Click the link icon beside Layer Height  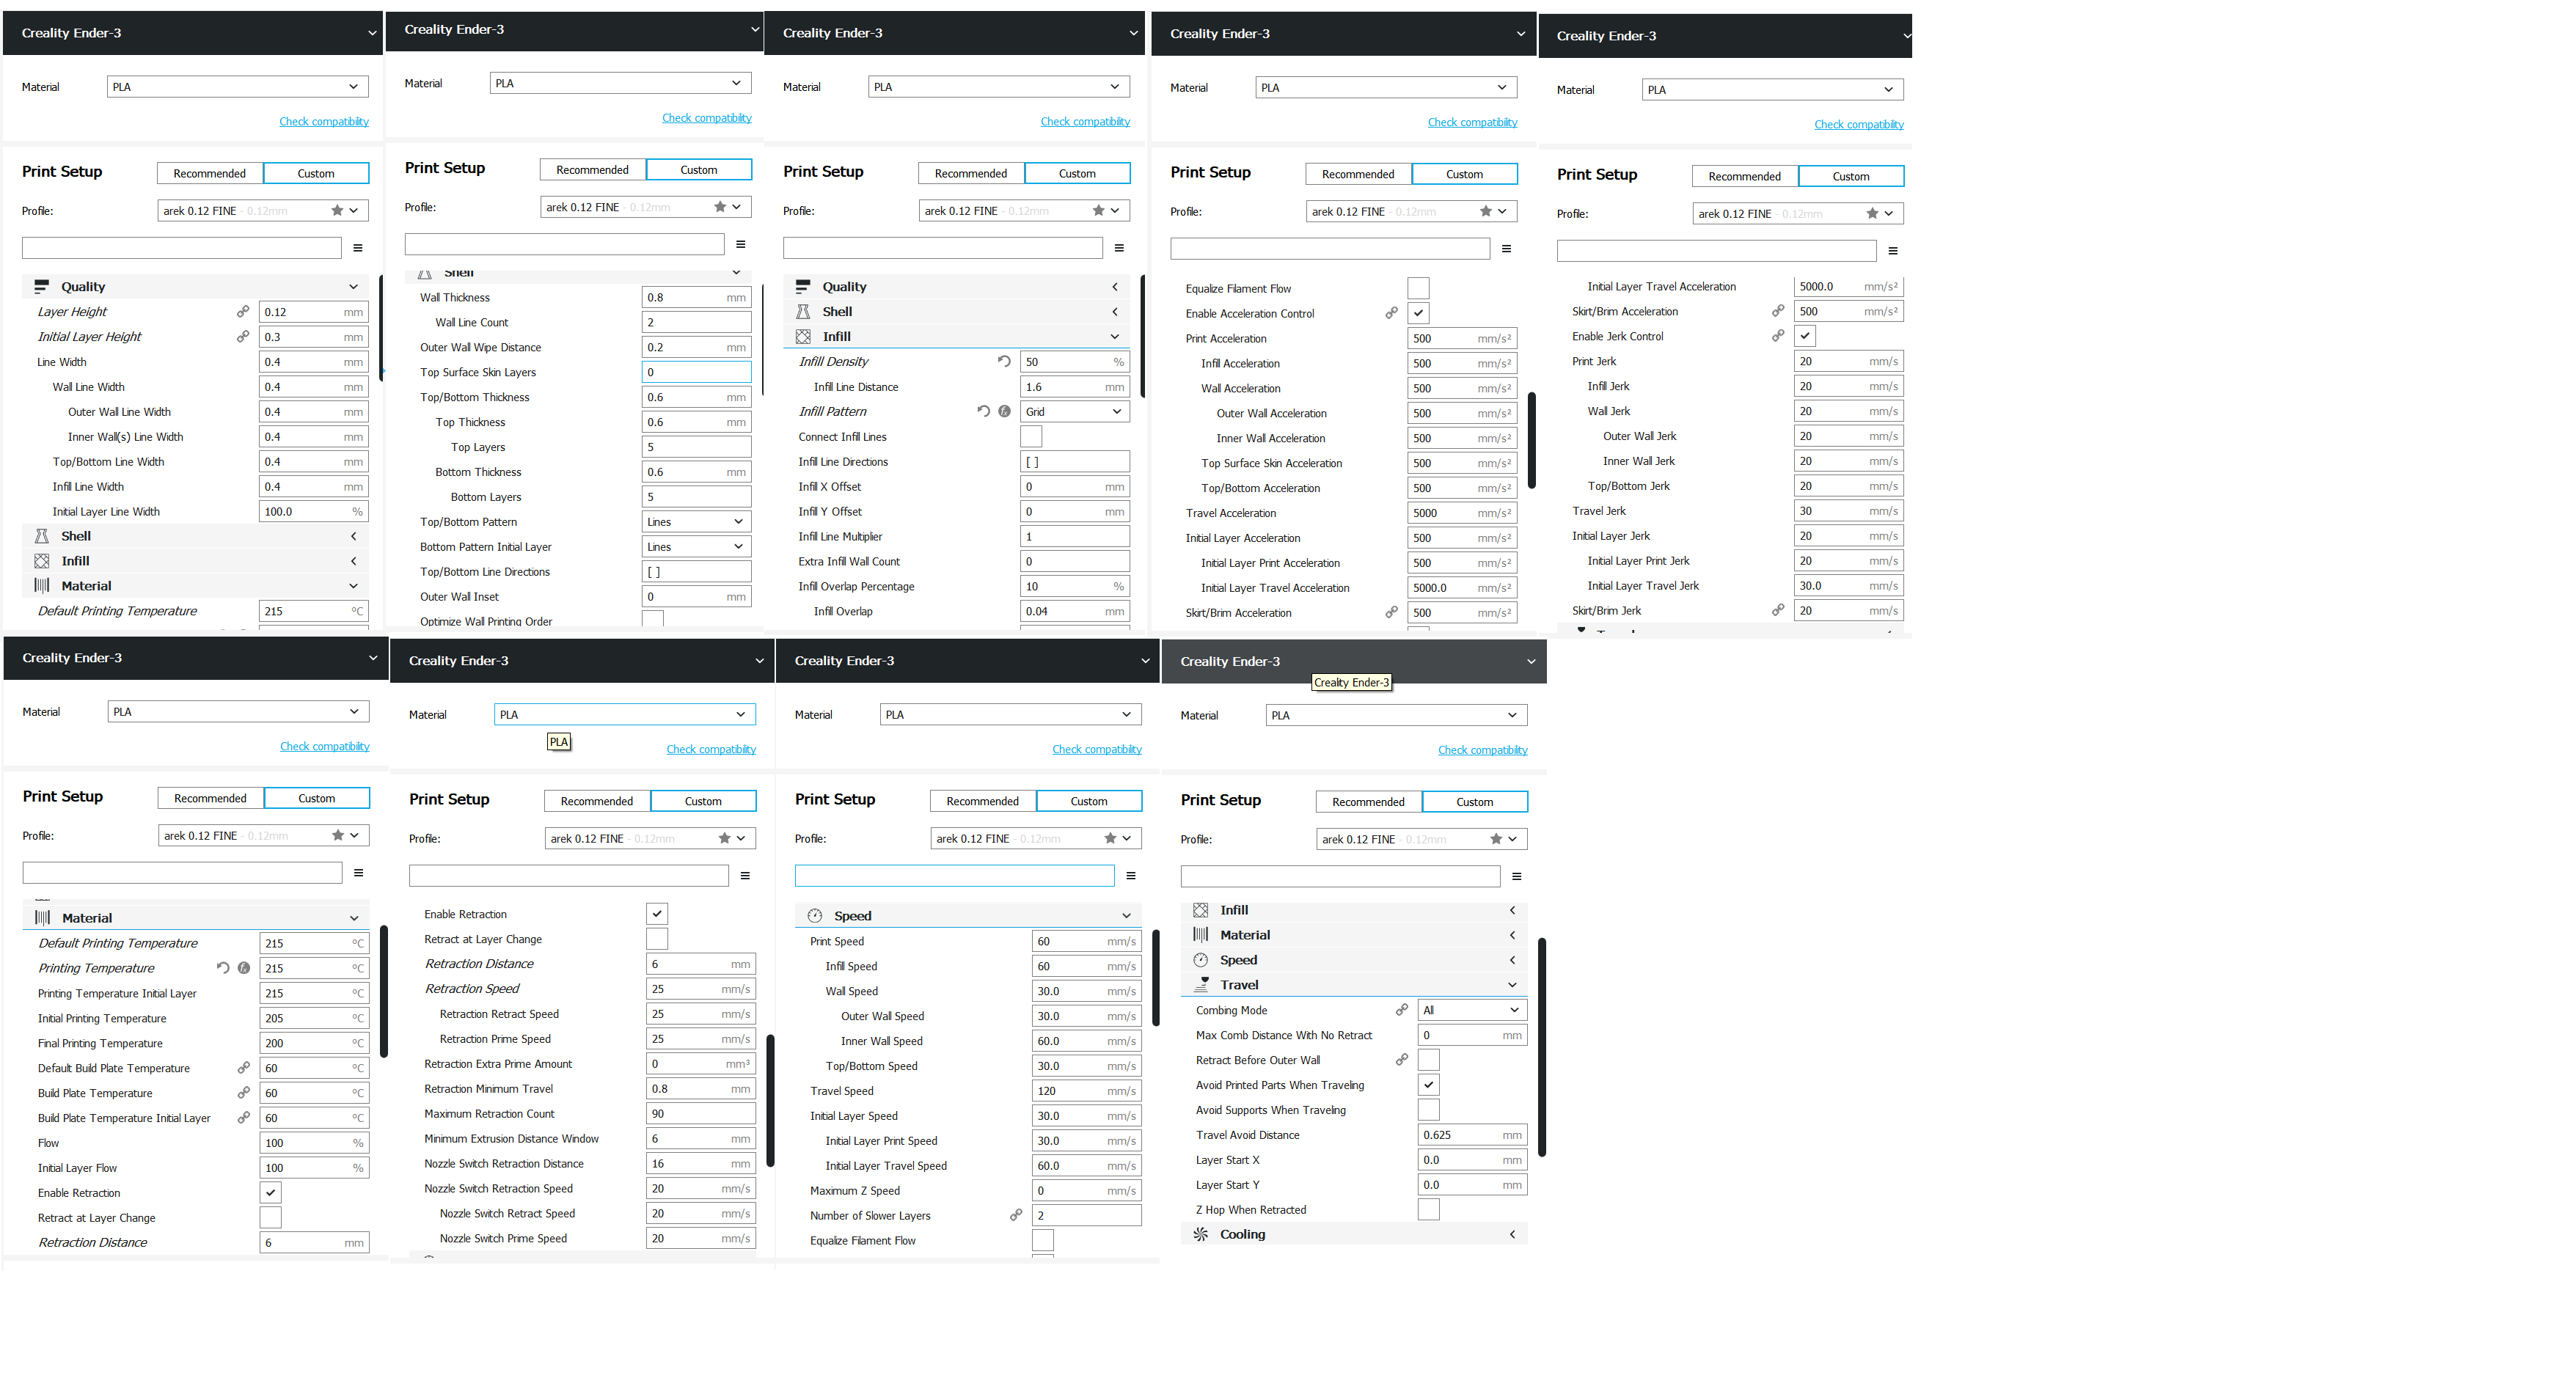tap(243, 312)
